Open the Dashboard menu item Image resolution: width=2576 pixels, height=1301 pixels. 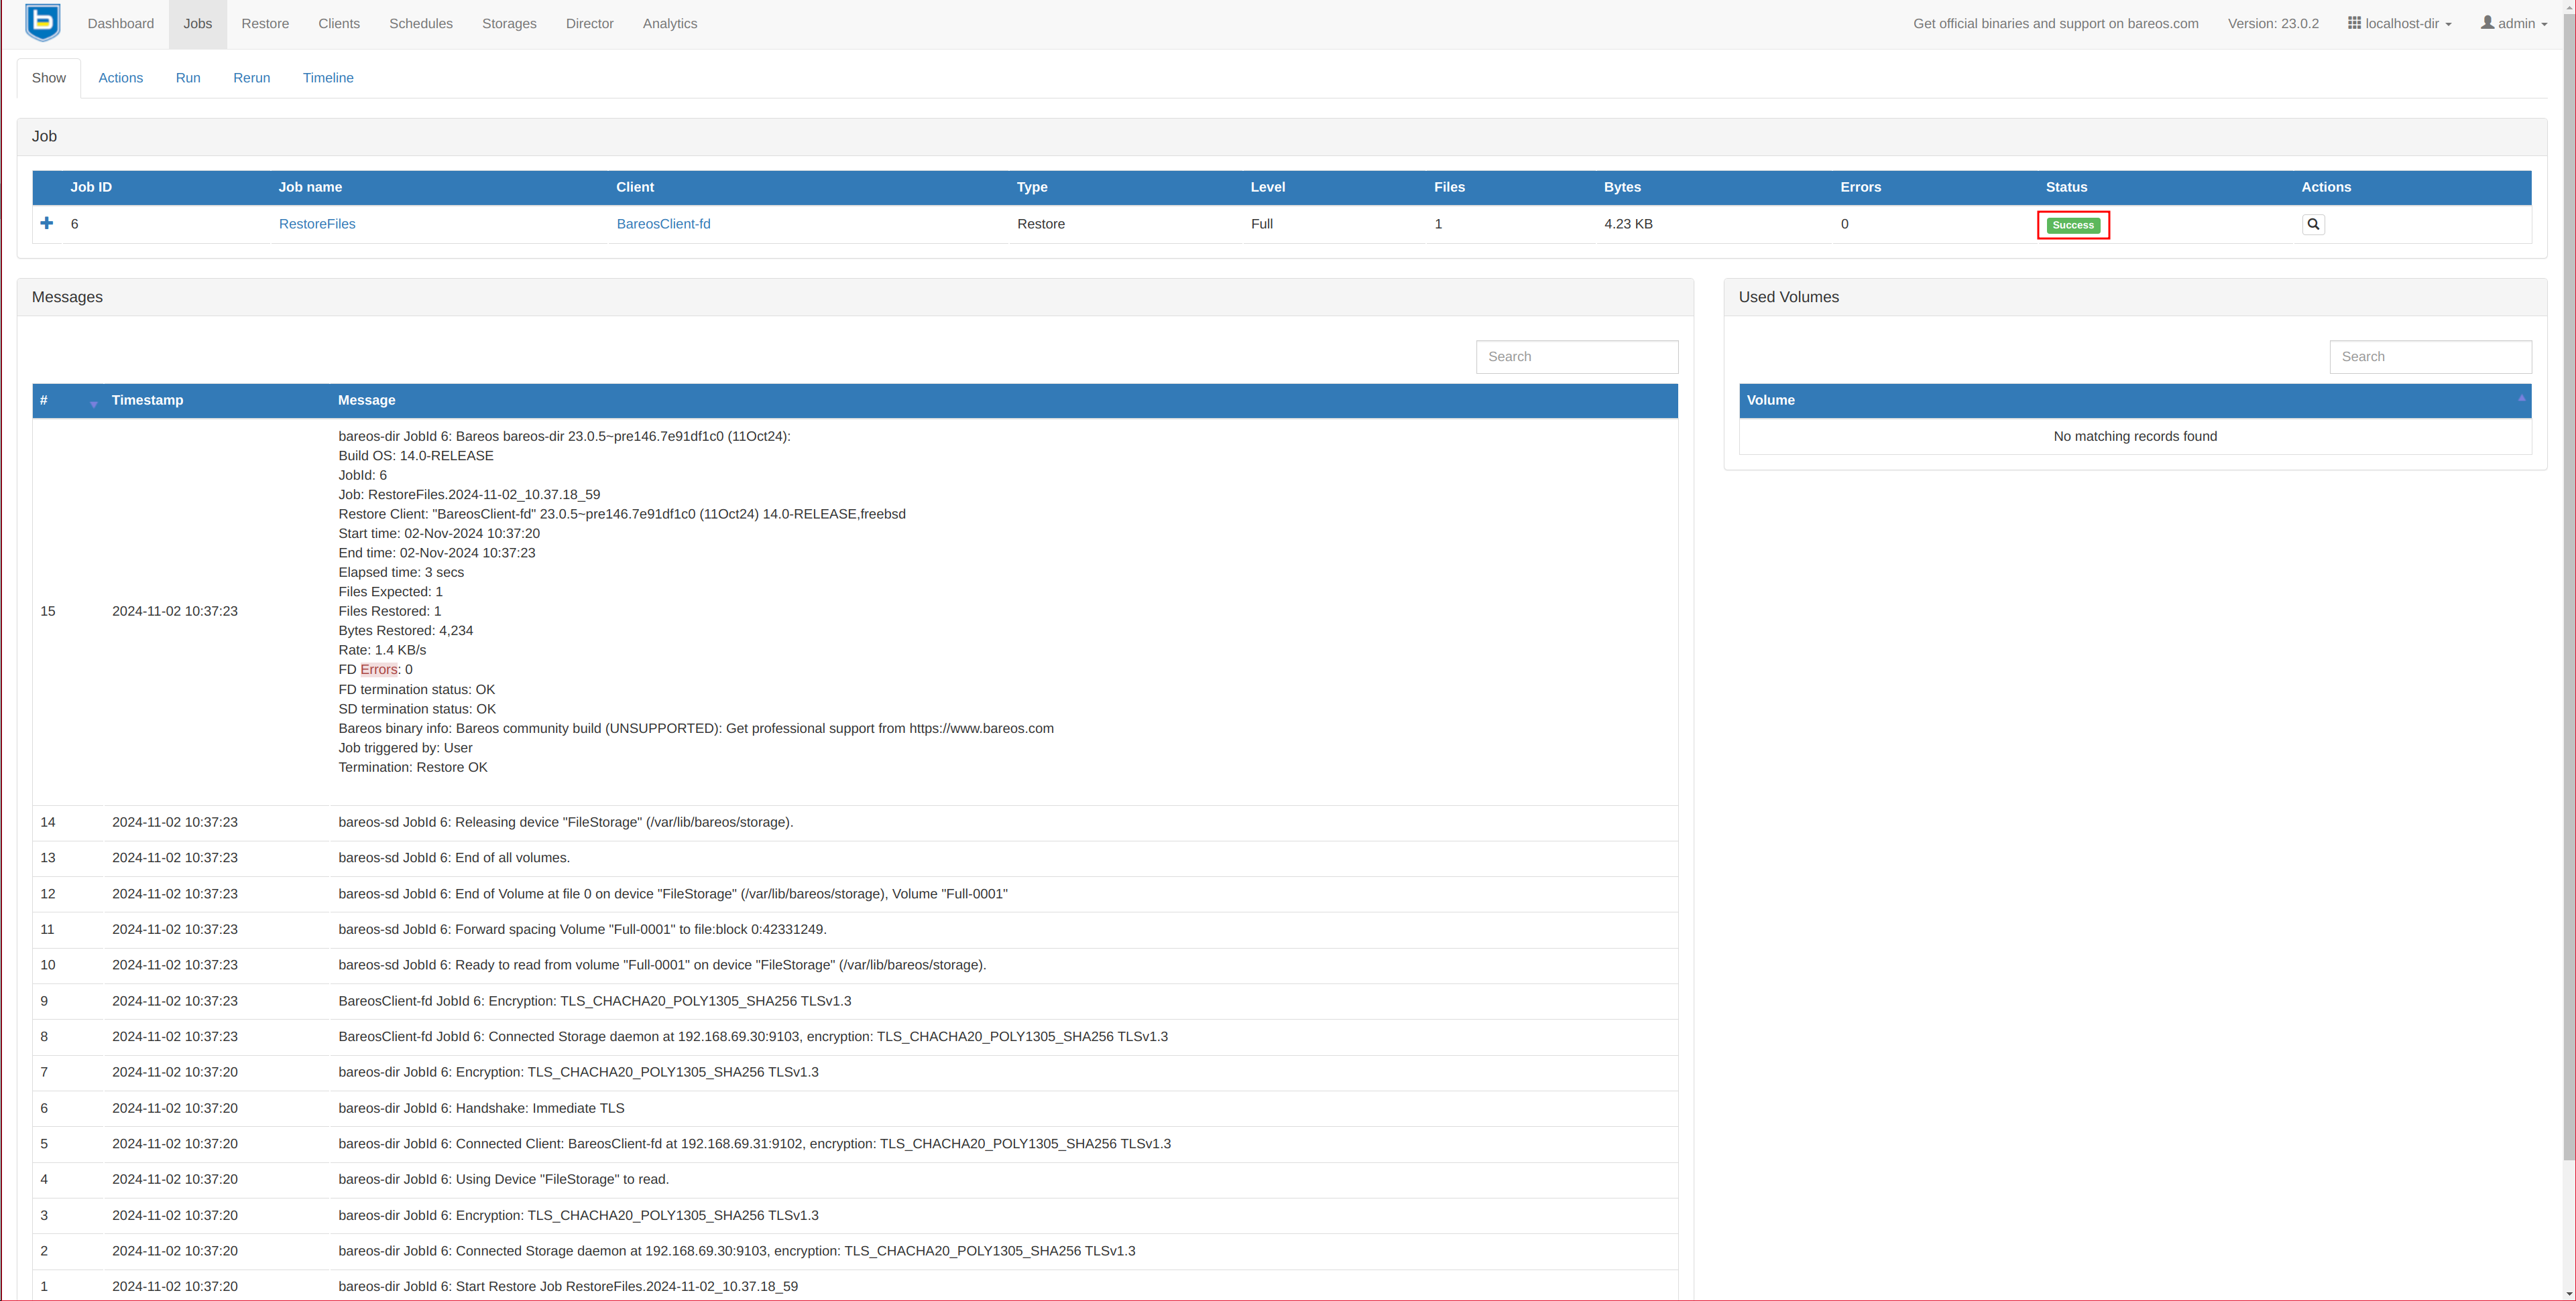(x=120, y=23)
